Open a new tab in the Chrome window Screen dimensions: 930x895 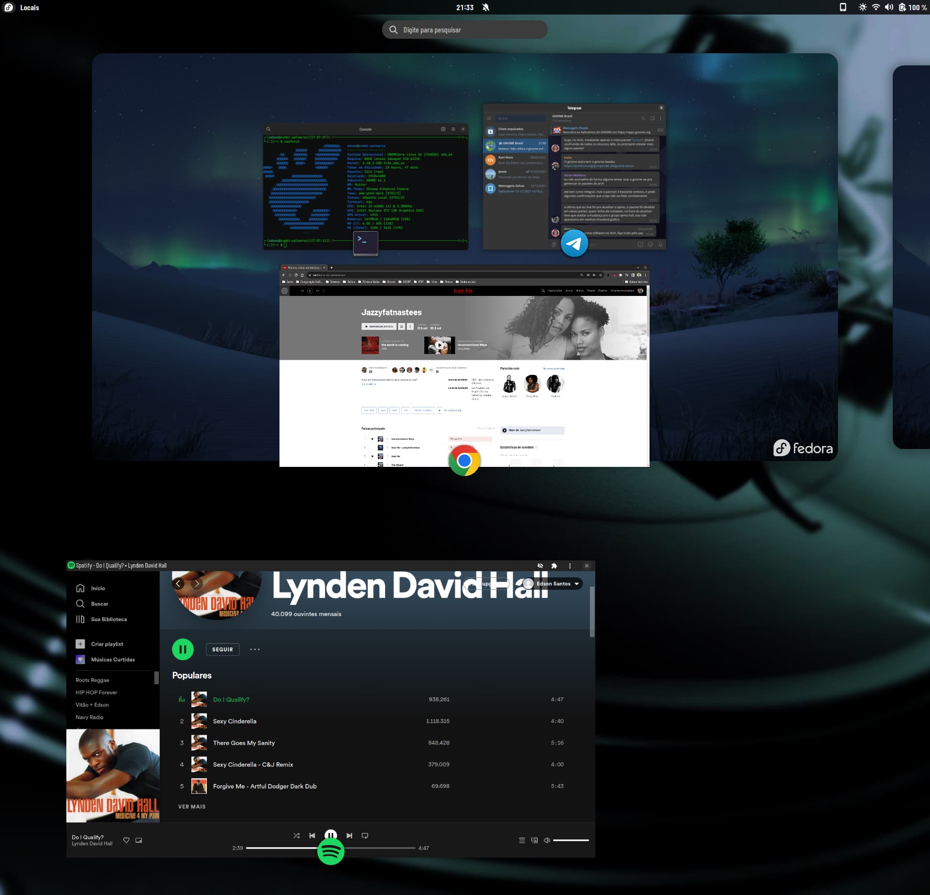tap(331, 267)
